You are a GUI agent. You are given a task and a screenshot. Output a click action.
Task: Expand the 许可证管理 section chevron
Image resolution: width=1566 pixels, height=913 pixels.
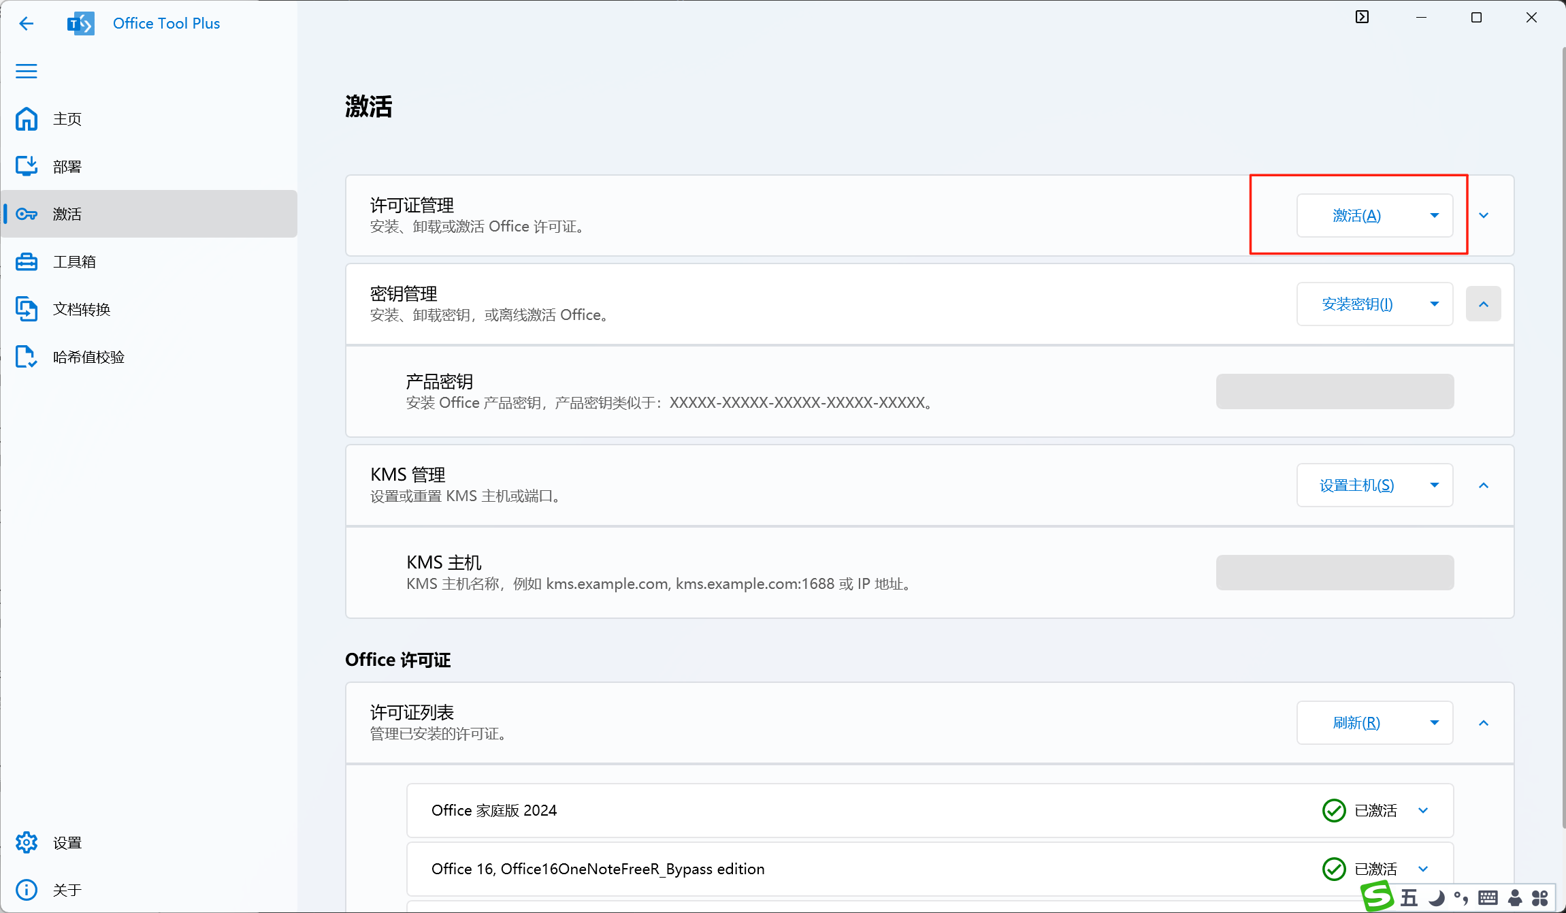[x=1484, y=216]
